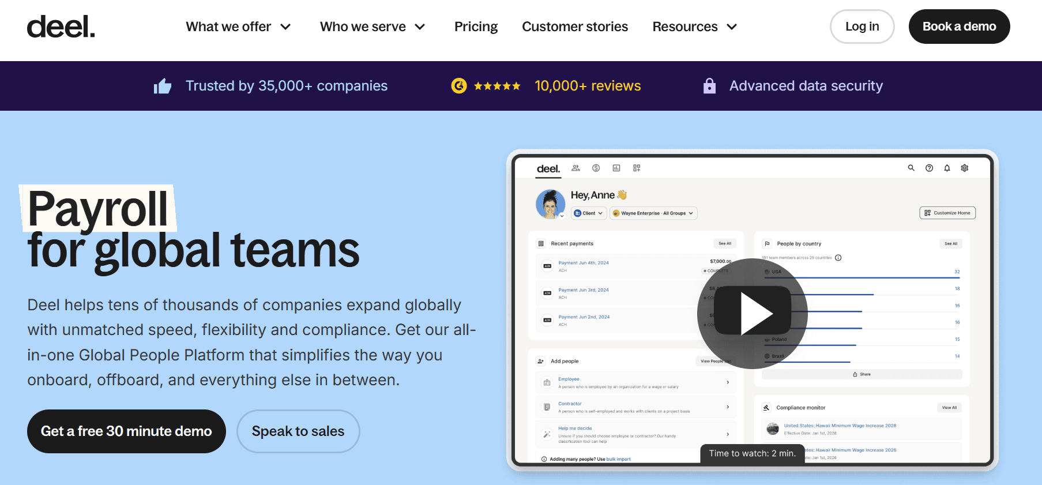The height and width of the screenshot is (485, 1042).
Task: Click 'Trusted by 35,000+ companies' text
Action: (x=287, y=86)
